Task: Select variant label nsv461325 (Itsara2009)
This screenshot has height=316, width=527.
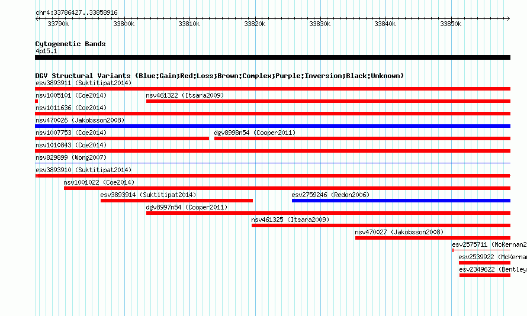Action: coord(290,220)
